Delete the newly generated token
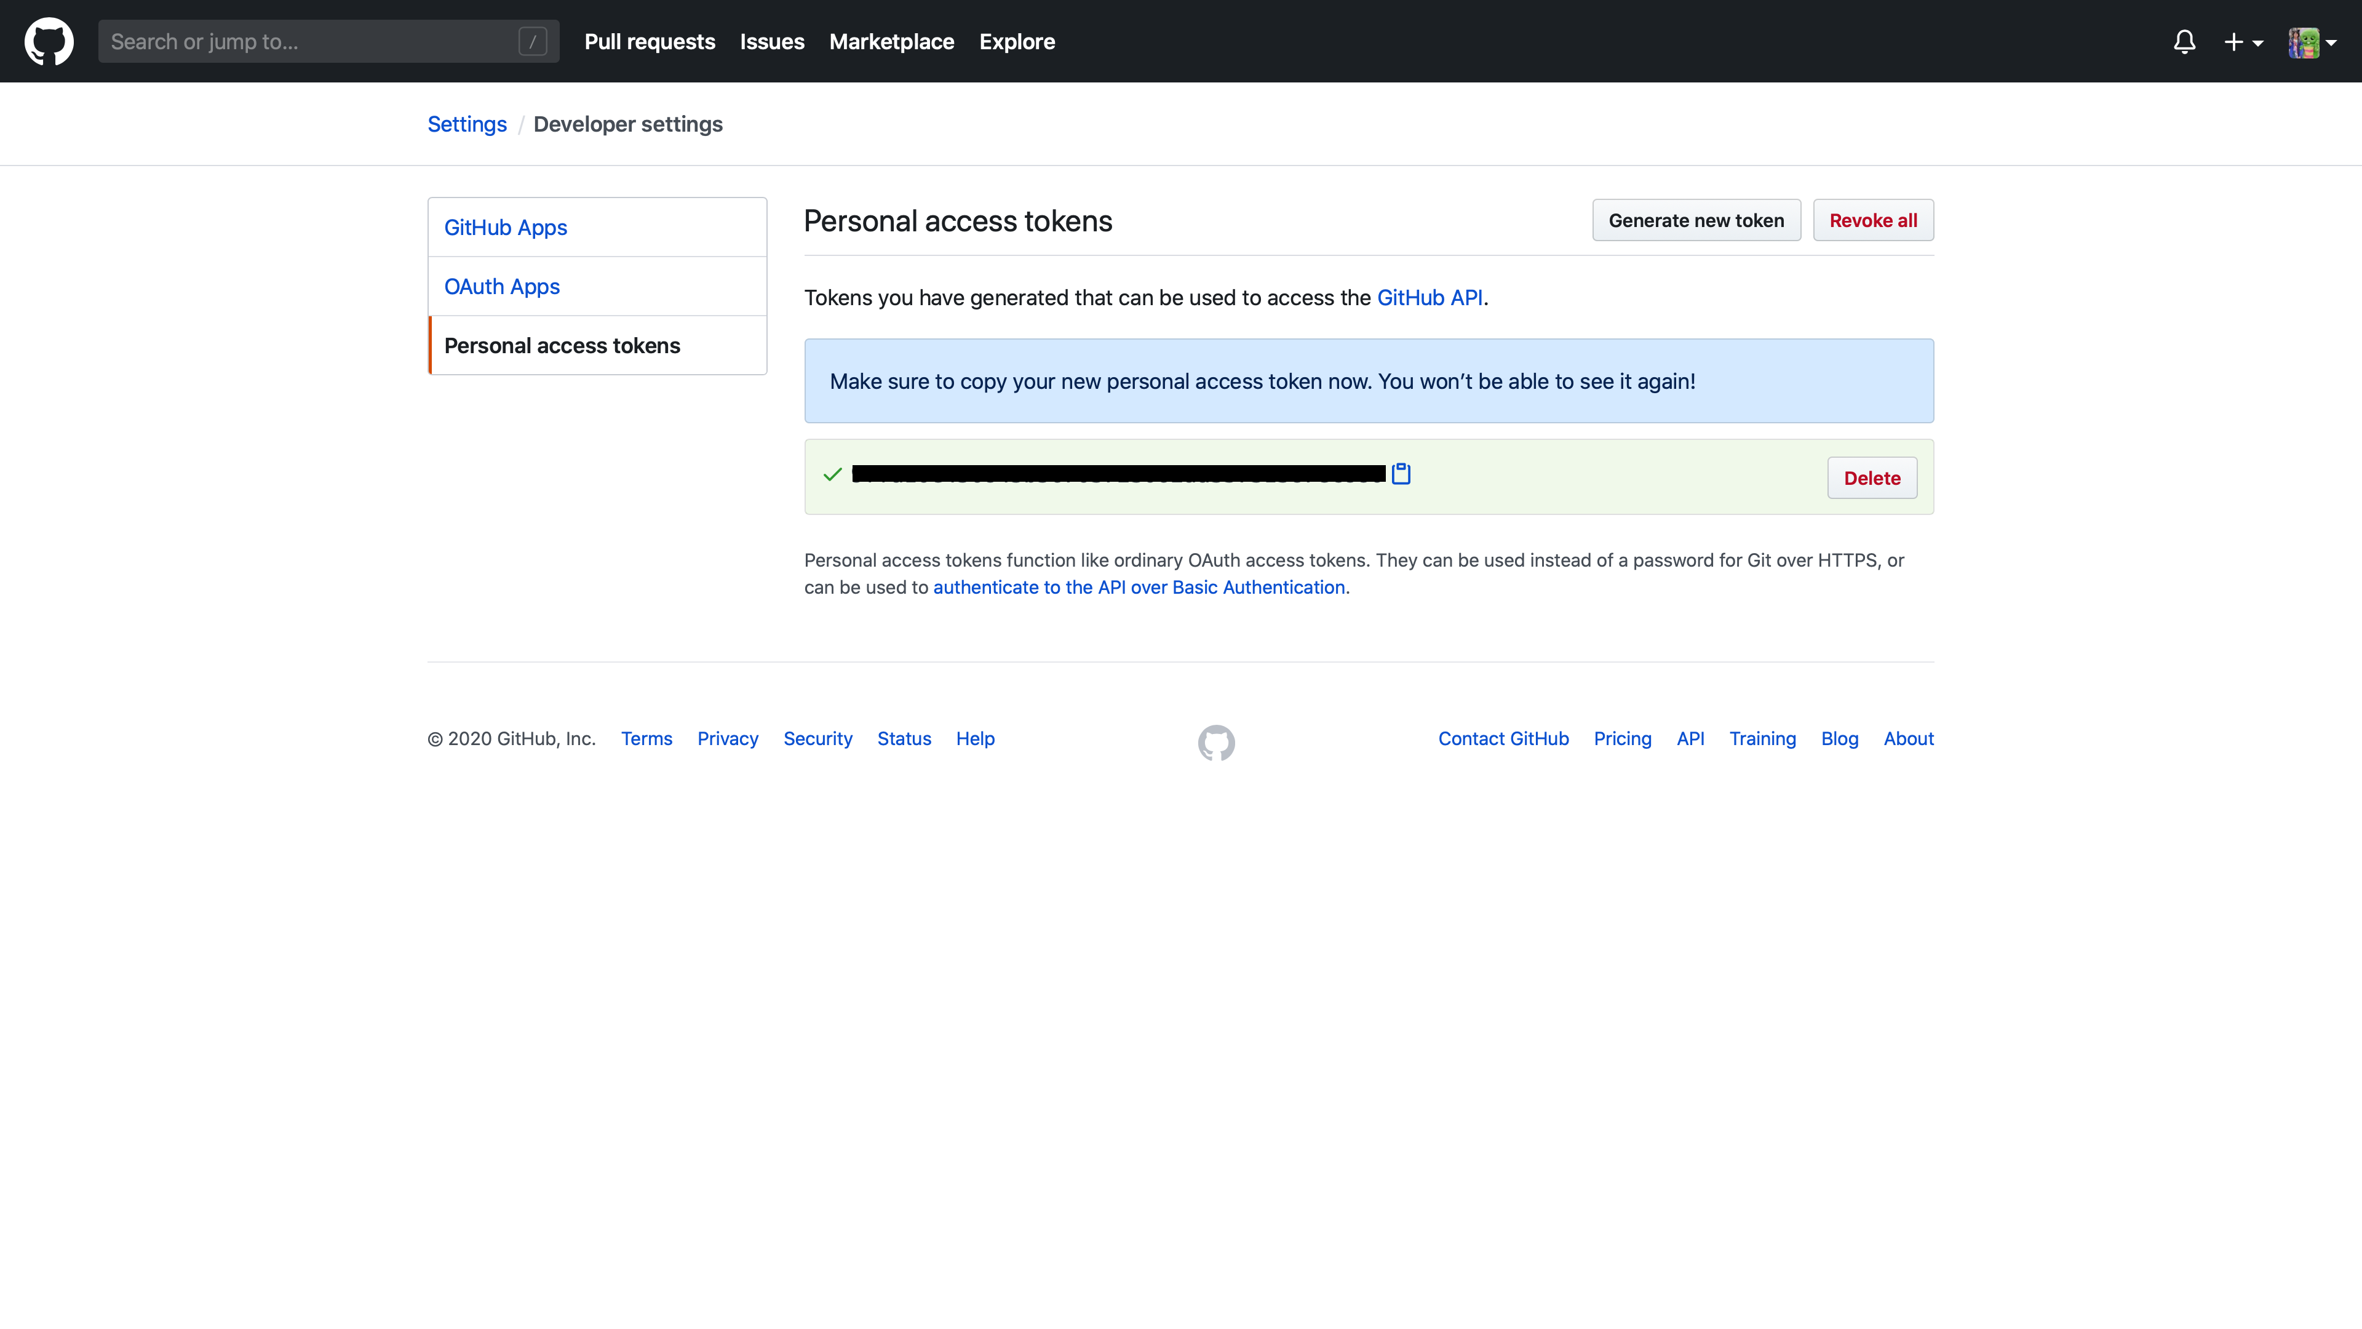Viewport: 2362px width, 1329px height. (1871, 478)
